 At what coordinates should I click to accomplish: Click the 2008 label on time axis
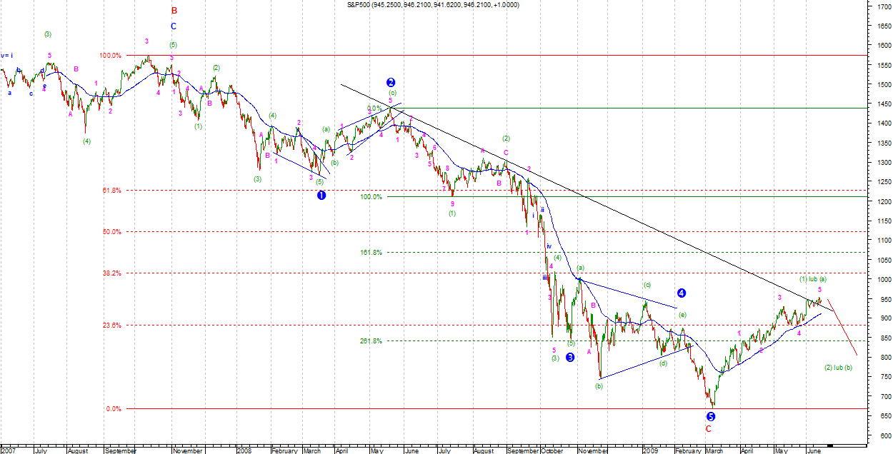click(244, 450)
